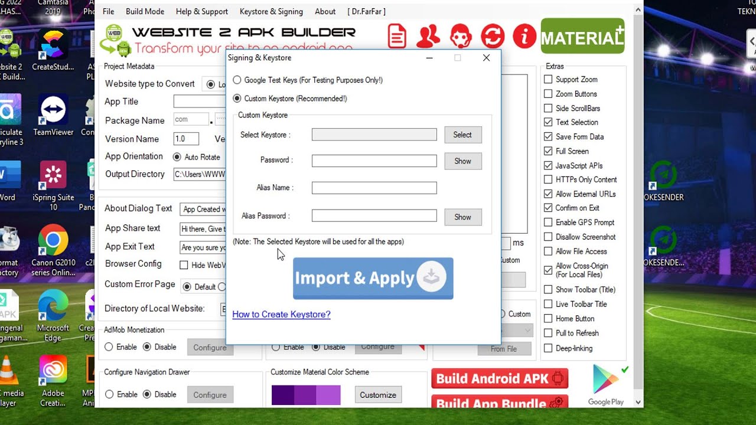Select Auto Rotate orientation radio

click(x=177, y=157)
